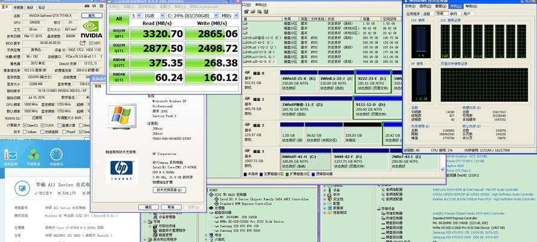Open the test count dropdown showing 5
This screenshot has width=537, height=242.
coord(136,16)
